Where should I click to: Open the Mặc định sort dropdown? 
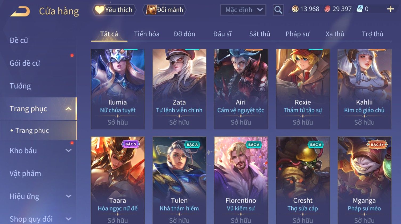[x=243, y=10]
